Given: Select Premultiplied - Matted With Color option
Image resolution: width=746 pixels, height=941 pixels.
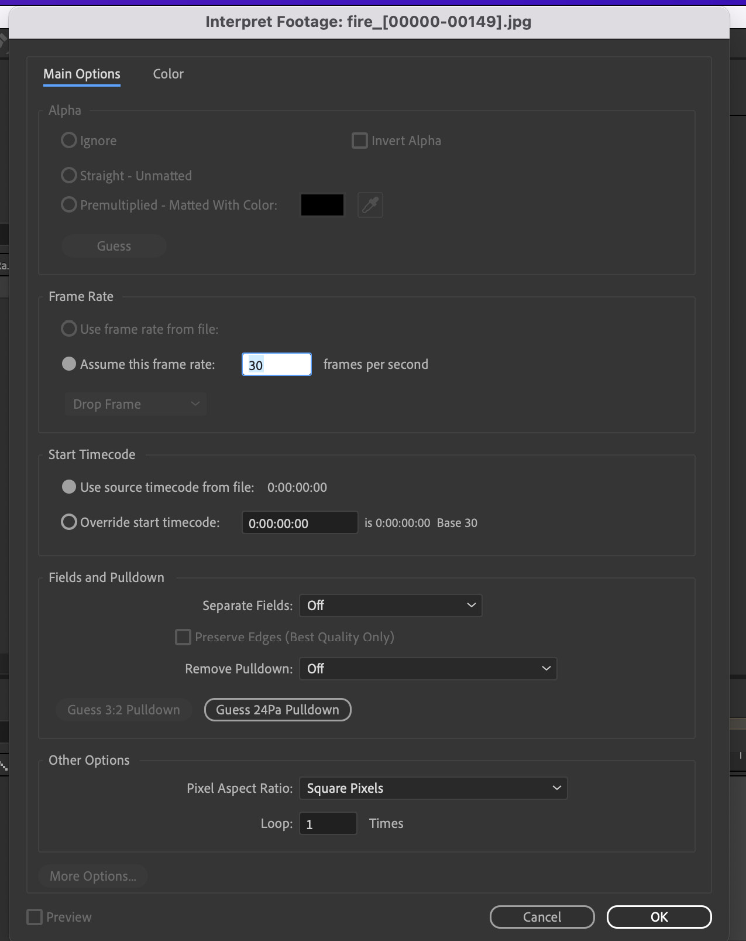Looking at the screenshot, I should pos(69,204).
